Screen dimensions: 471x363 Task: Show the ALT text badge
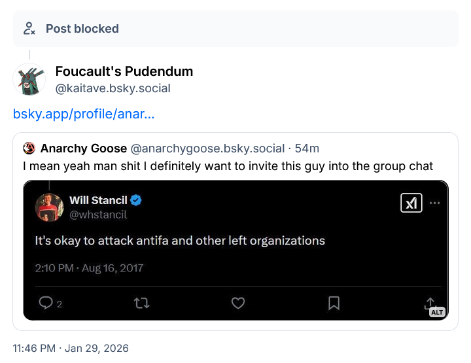437,313
